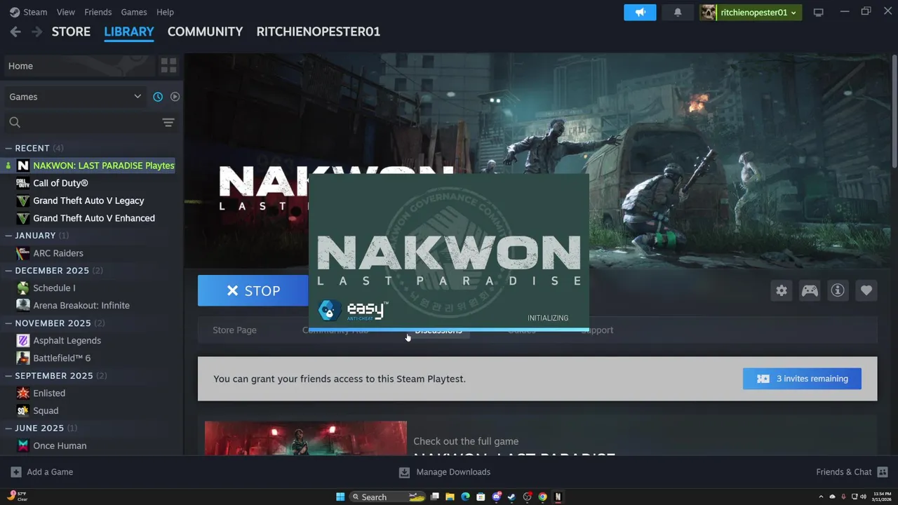Select Grand Theft Auto V Legacy

[x=88, y=201]
